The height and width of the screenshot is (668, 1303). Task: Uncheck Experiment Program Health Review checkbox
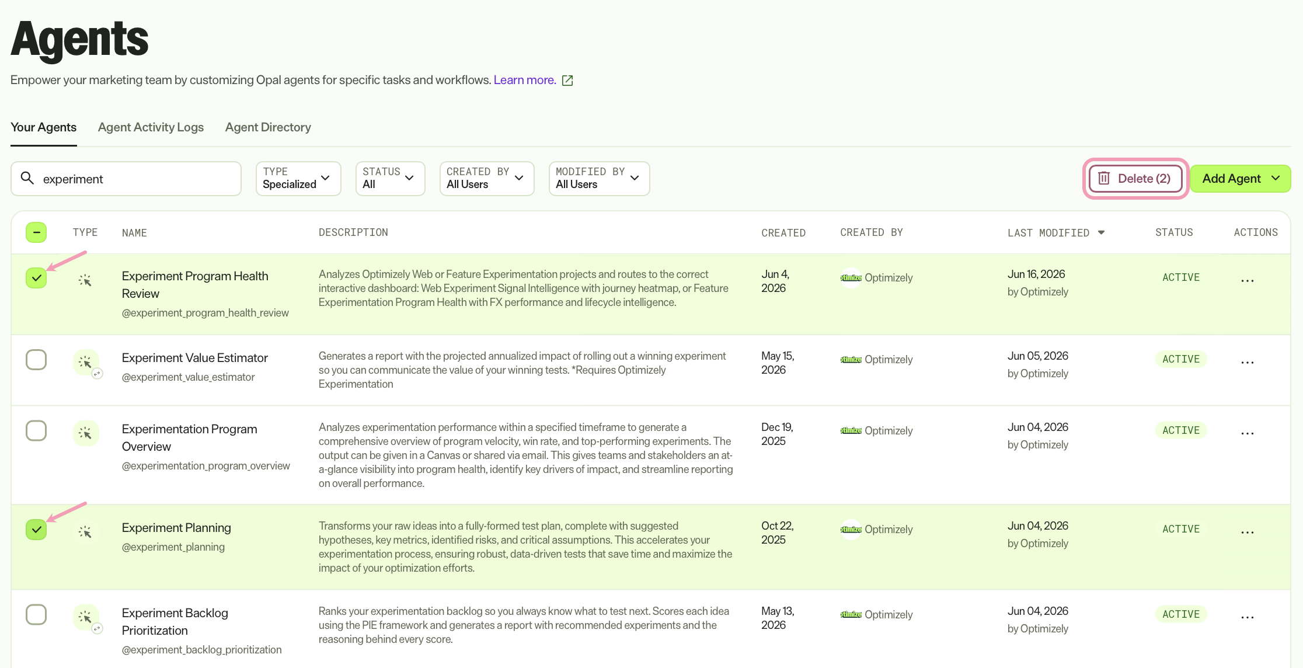pyautogui.click(x=36, y=278)
